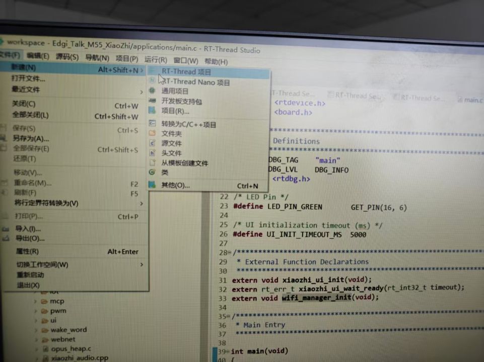This screenshot has height=362, width=484.
Task: Expand the 最近文件 submenu arrow
Action: [x=142, y=92]
